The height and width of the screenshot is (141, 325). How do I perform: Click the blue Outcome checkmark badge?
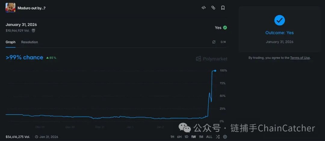click(x=280, y=20)
